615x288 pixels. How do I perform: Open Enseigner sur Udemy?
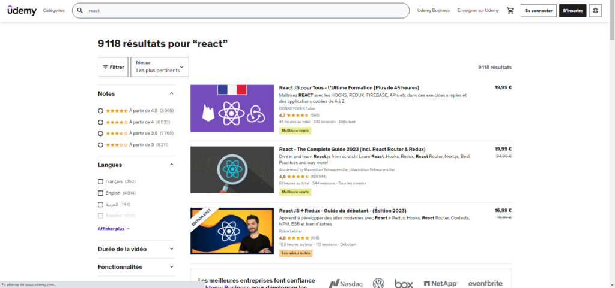(478, 11)
